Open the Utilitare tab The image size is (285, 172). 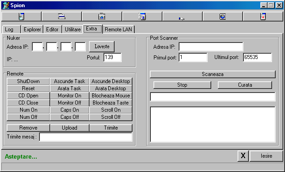point(72,29)
